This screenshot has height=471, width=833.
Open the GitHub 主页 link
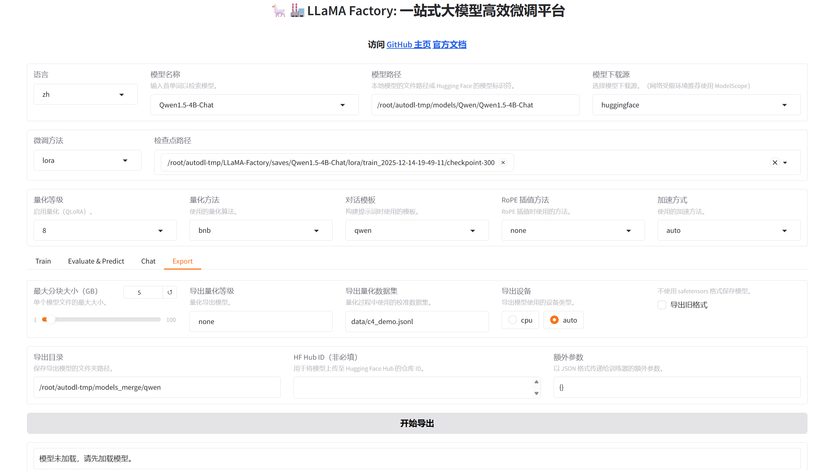pyautogui.click(x=408, y=45)
